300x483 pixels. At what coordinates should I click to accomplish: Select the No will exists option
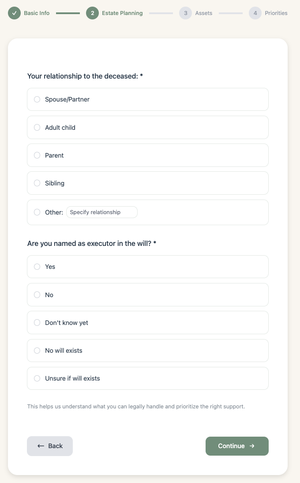point(37,350)
